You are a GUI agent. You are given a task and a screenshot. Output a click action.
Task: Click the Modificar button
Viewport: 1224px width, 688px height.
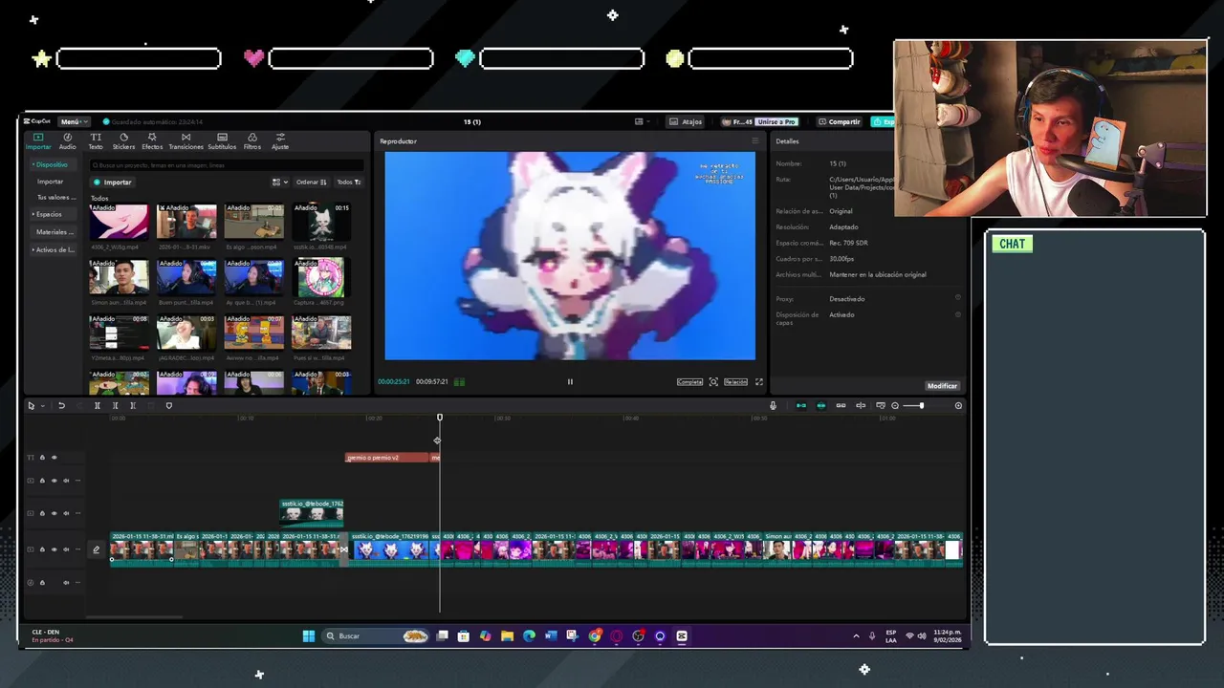(942, 386)
